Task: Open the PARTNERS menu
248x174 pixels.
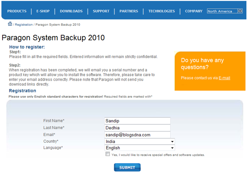Action: (x=129, y=11)
